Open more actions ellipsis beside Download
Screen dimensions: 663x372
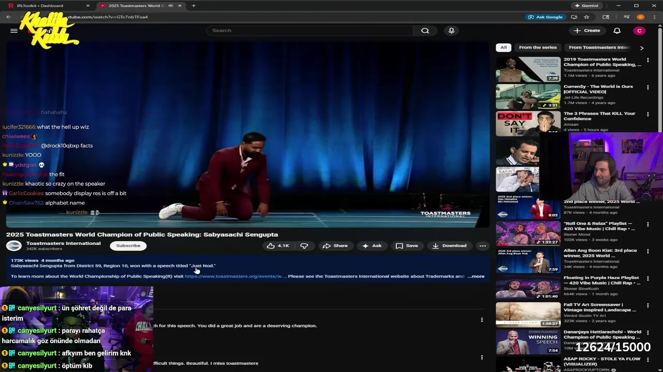(482, 246)
